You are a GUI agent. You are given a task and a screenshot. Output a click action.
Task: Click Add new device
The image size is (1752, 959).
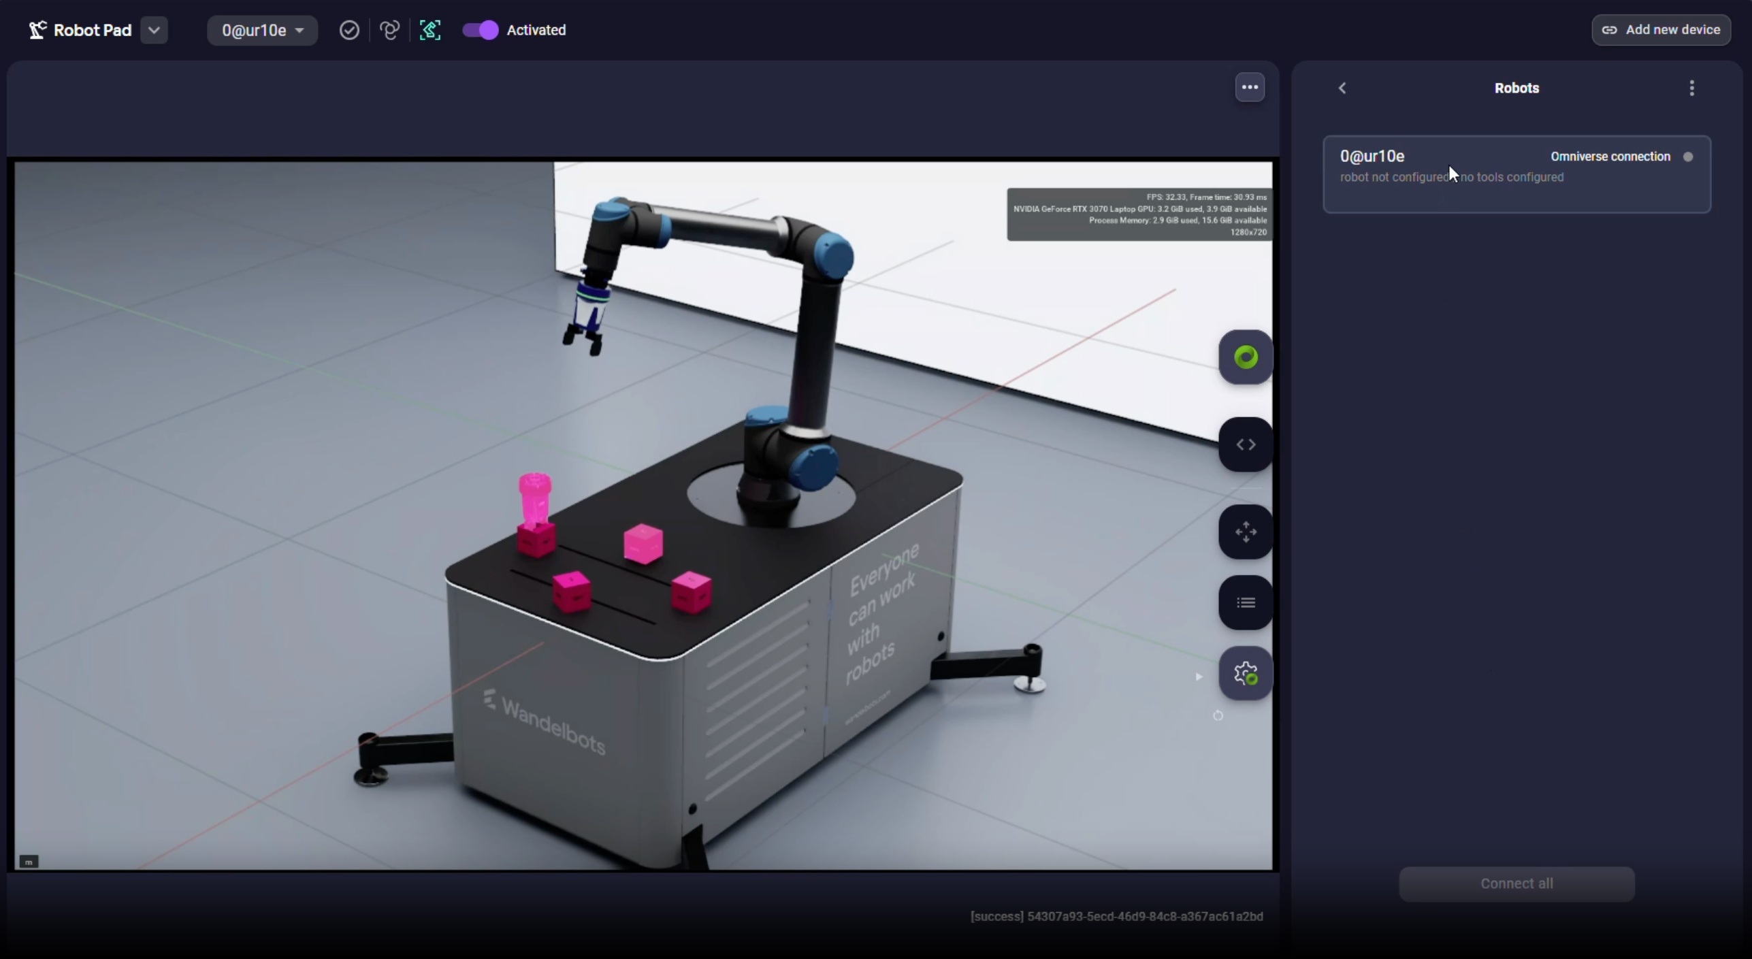1661,29
